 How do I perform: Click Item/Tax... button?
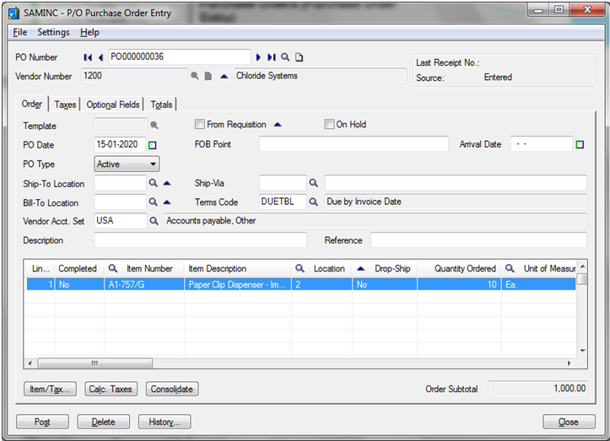50,389
